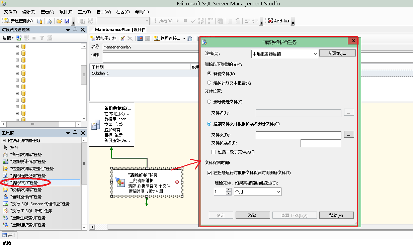Click the plan 名称 name field
Viewport: 414px width, 246px height.
click(x=151, y=47)
